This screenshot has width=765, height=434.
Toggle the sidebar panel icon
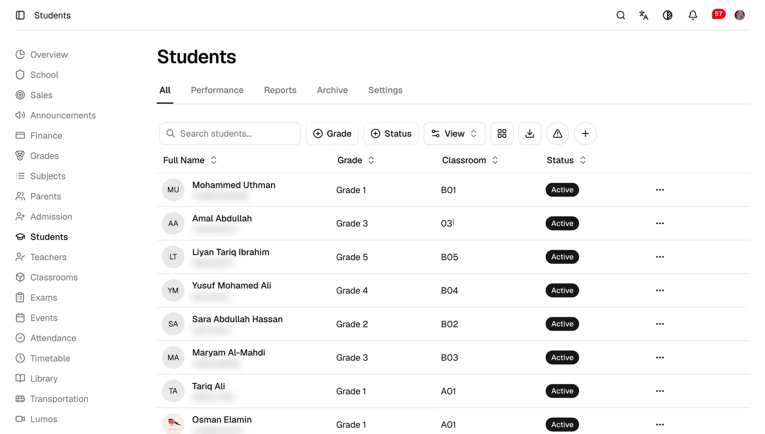click(x=20, y=15)
